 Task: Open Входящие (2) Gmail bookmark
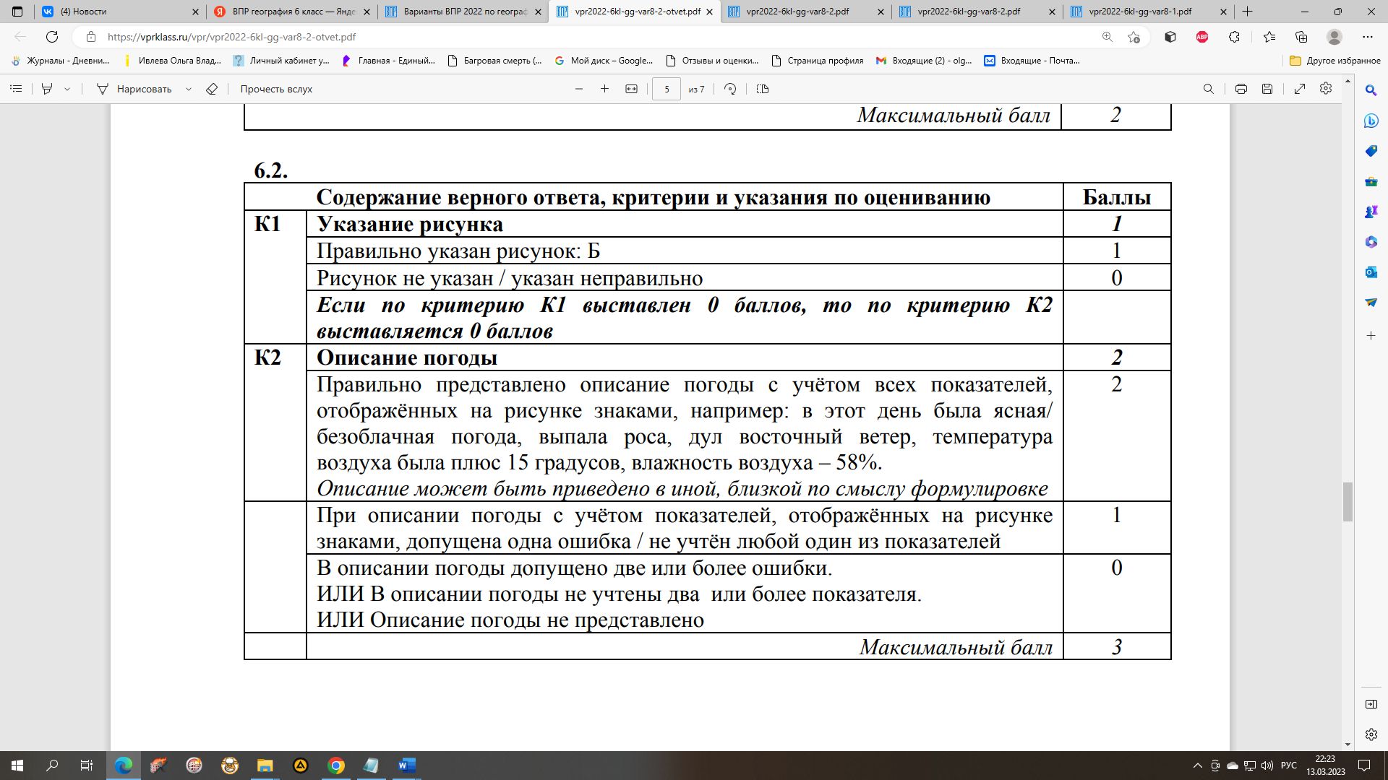point(924,61)
